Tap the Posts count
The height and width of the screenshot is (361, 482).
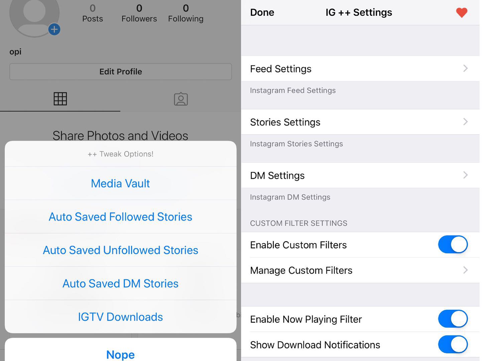[93, 13]
